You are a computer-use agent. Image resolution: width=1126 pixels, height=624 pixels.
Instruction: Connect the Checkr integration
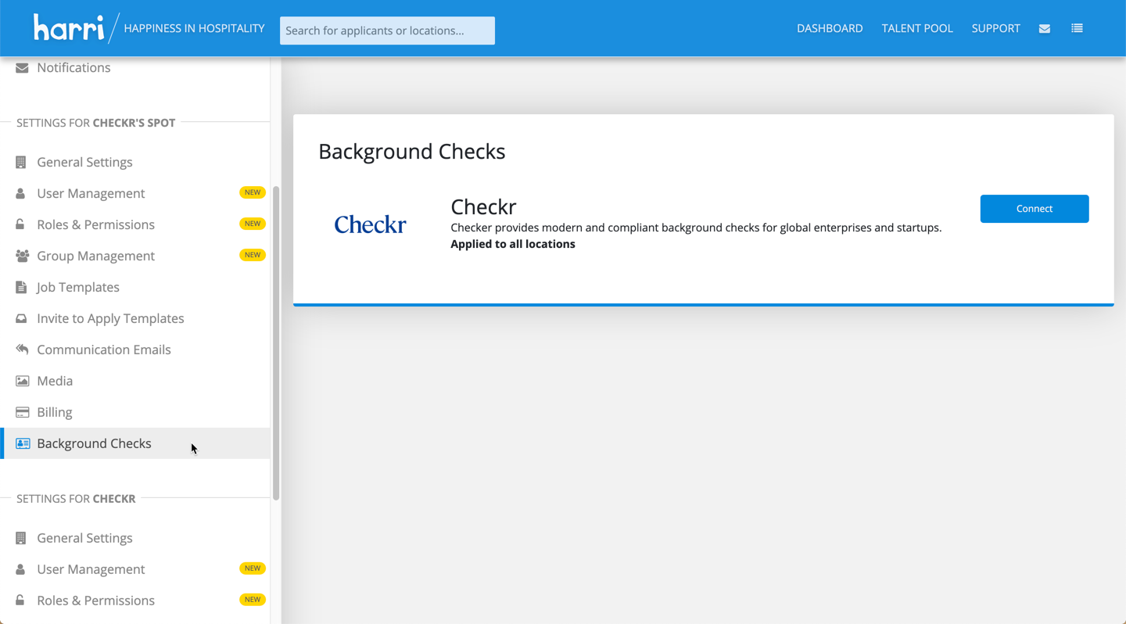pos(1035,209)
